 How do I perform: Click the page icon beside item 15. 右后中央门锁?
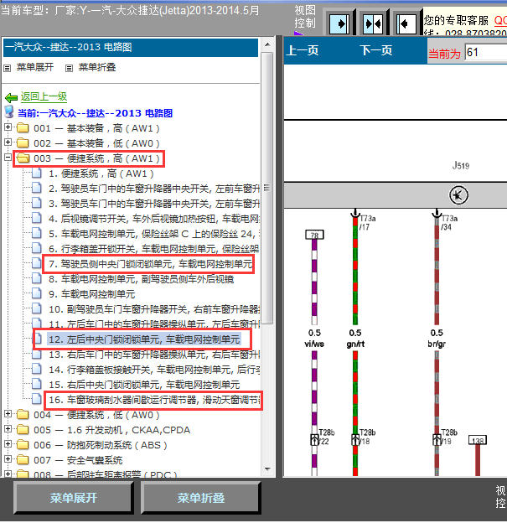click(37, 384)
